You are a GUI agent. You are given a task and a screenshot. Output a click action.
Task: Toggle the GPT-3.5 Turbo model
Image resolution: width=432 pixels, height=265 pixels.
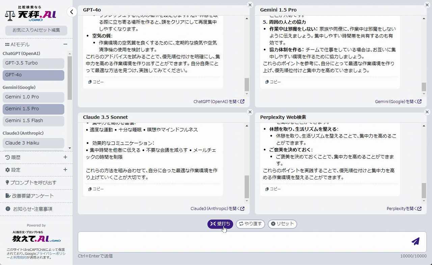33,63
